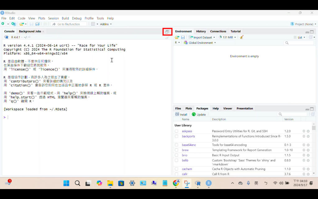Check the askpass package checkbox

176,131
